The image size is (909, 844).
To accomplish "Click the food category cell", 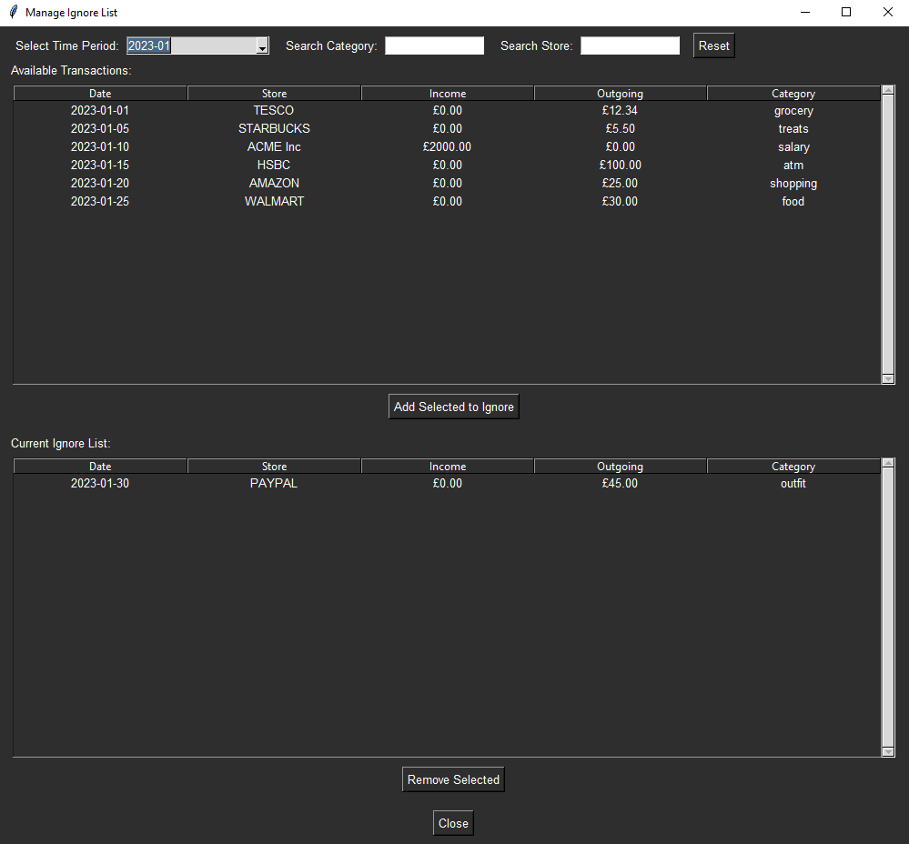I will [793, 201].
